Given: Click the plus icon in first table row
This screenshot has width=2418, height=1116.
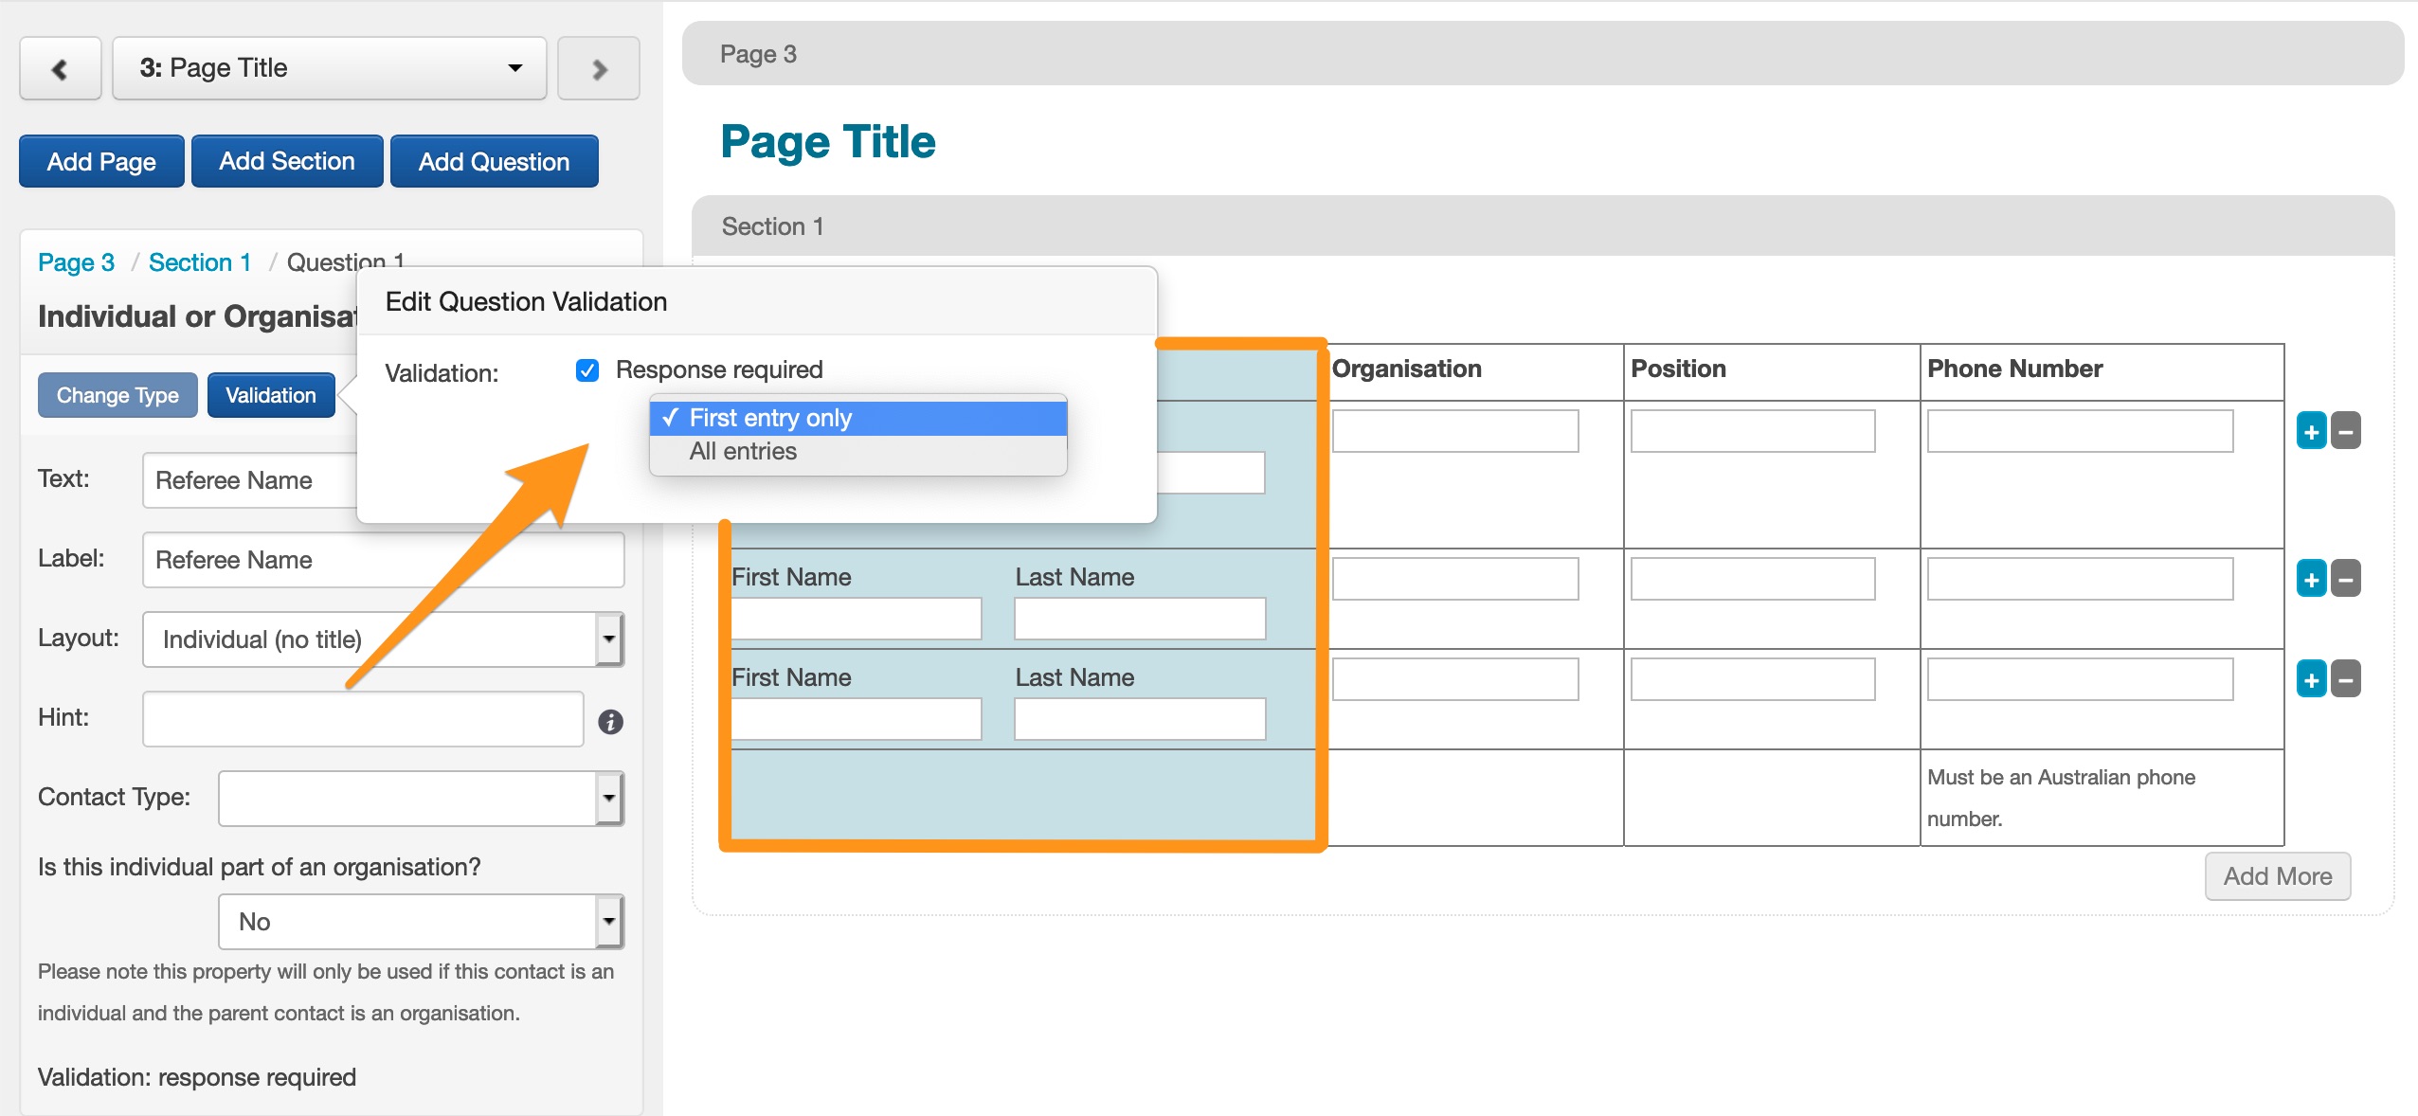Looking at the screenshot, I should [x=2311, y=432].
